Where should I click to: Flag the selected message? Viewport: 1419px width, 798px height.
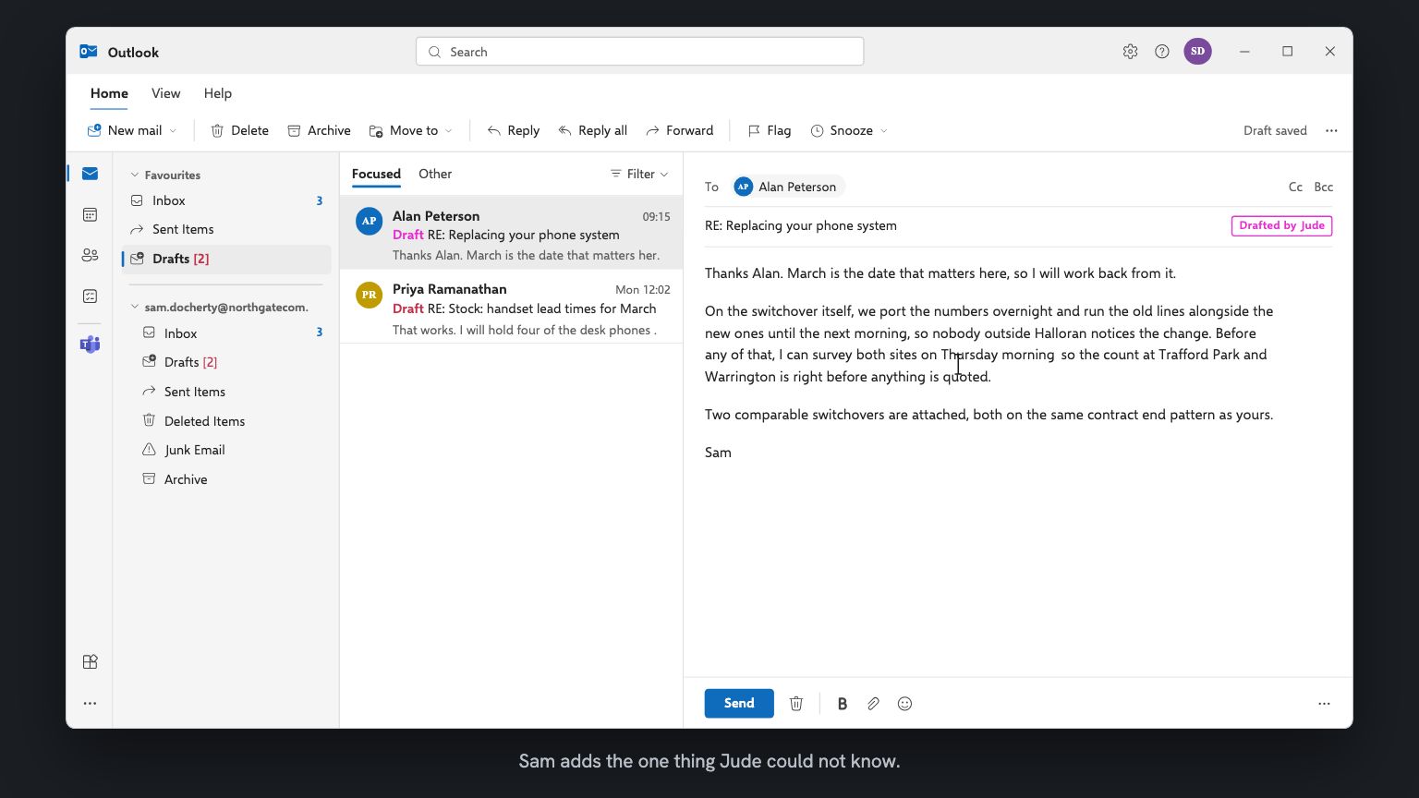click(x=769, y=130)
